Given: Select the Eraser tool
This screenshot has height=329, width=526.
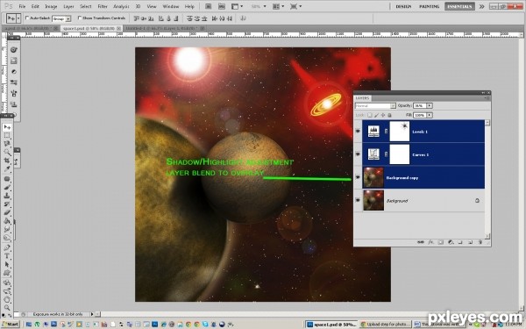Looking at the screenshot, I should 7,212.
